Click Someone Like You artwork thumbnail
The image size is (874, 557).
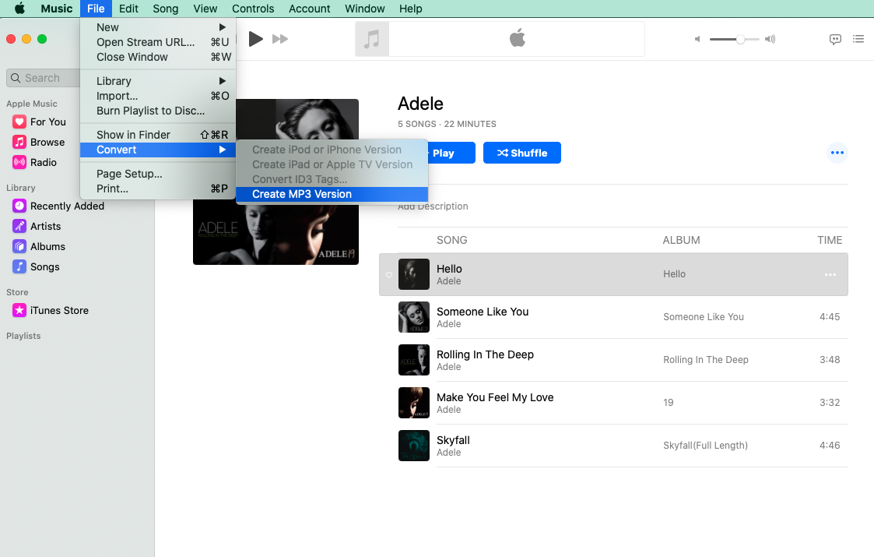pos(413,317)
